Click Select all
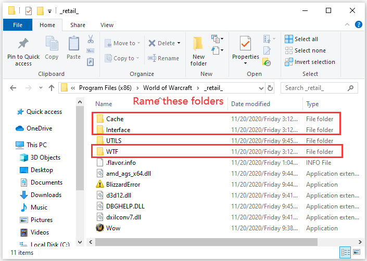 (x=301, y=39)
